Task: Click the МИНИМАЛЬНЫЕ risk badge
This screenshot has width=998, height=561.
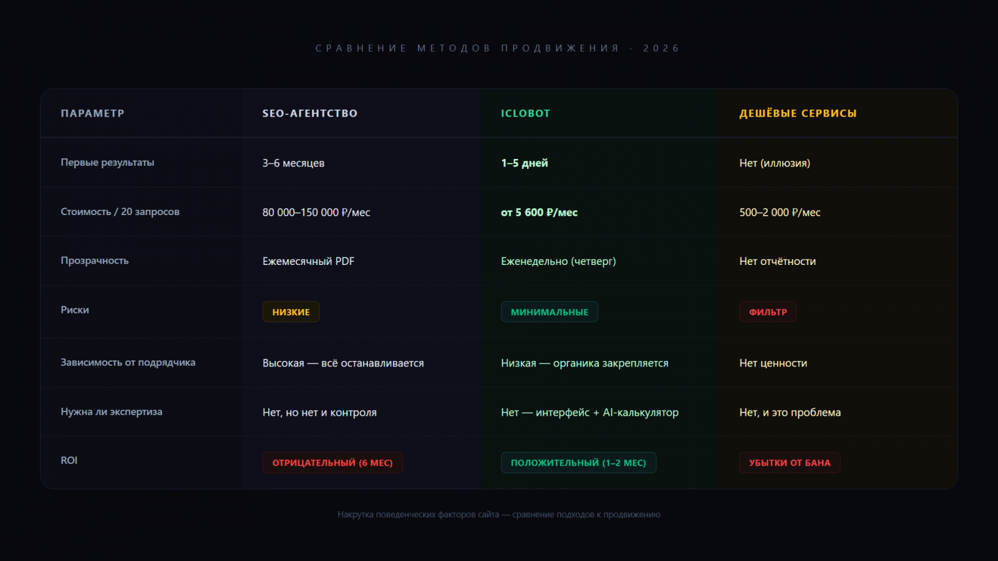Action: coord(549,312)
